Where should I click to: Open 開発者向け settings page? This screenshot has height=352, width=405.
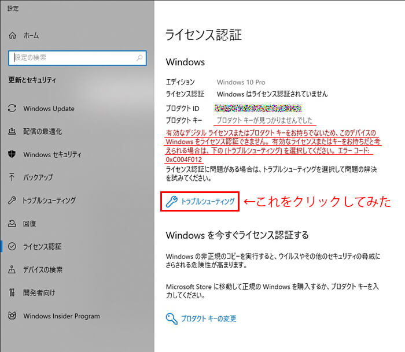click(39, 292)
